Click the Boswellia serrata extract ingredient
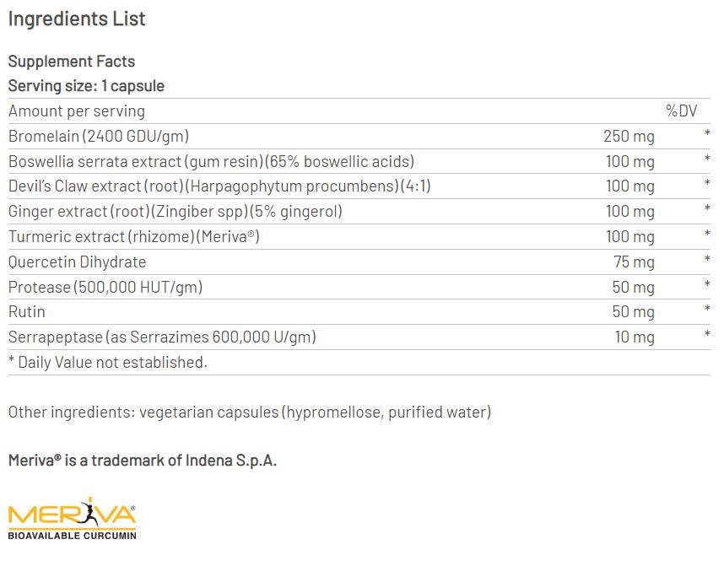 point(211,161)
